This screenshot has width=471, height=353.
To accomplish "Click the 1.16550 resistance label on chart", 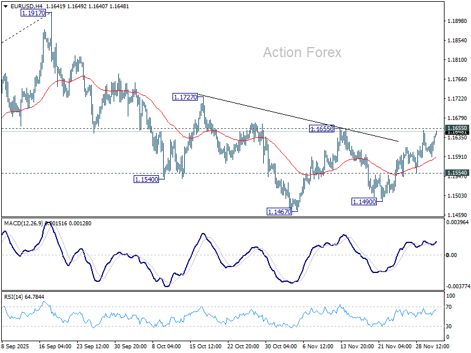I will click(321, 128).
